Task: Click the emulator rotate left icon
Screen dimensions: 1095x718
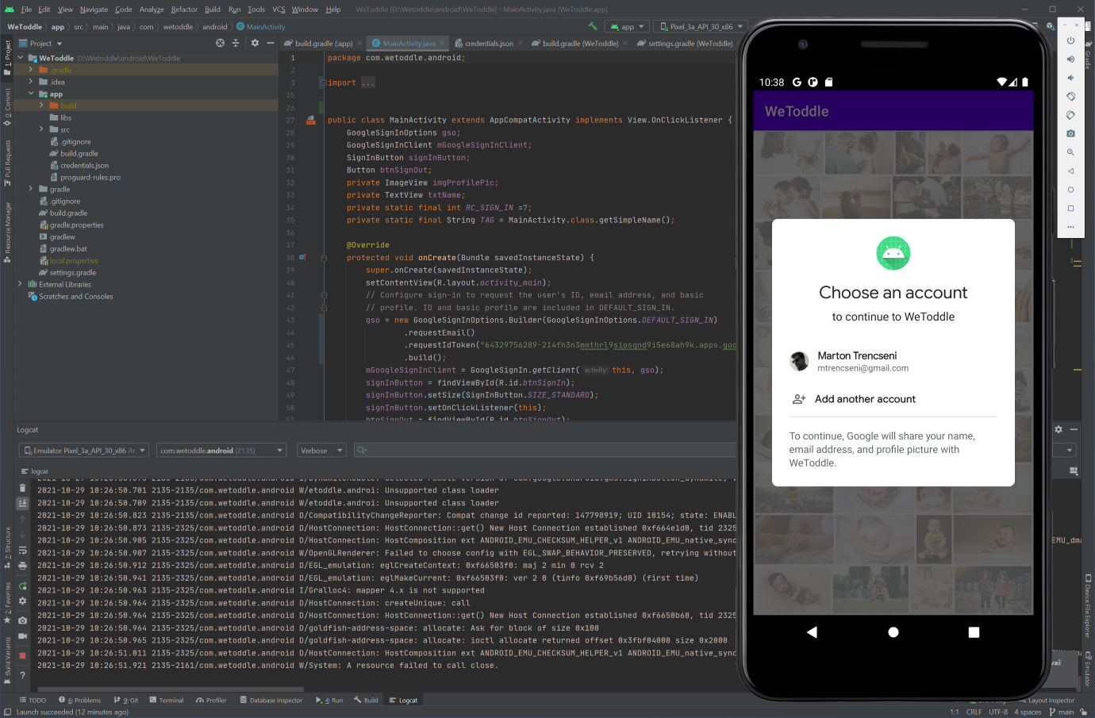Action: point(1070,96)
